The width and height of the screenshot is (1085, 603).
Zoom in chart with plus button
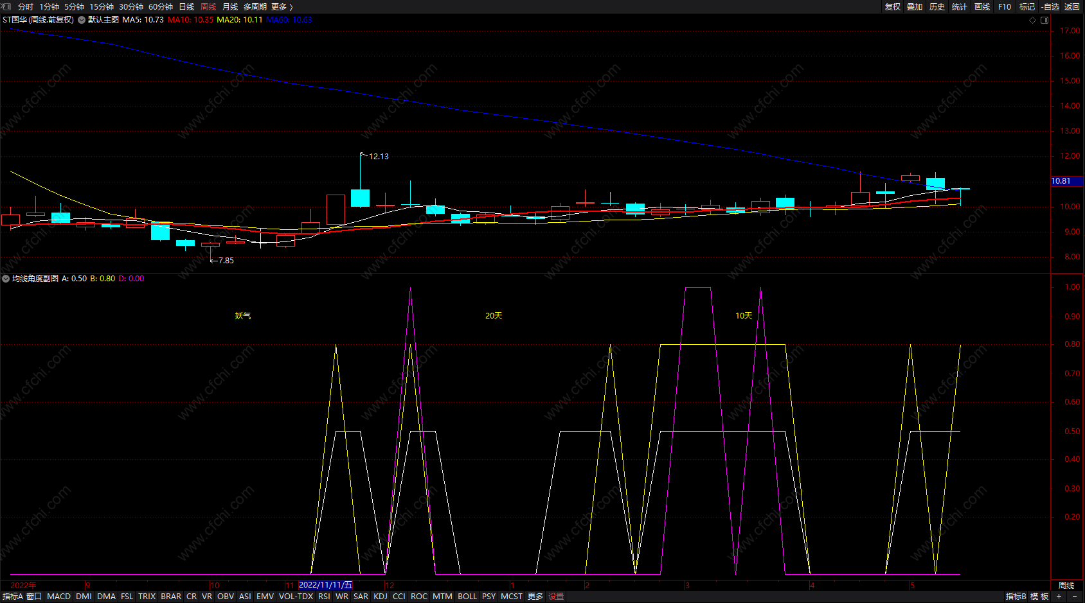(1059, 597)
